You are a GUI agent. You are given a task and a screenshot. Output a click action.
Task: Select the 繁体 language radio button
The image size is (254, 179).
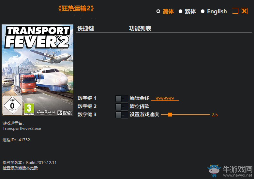pyautogui.click(x=180, y=11)
